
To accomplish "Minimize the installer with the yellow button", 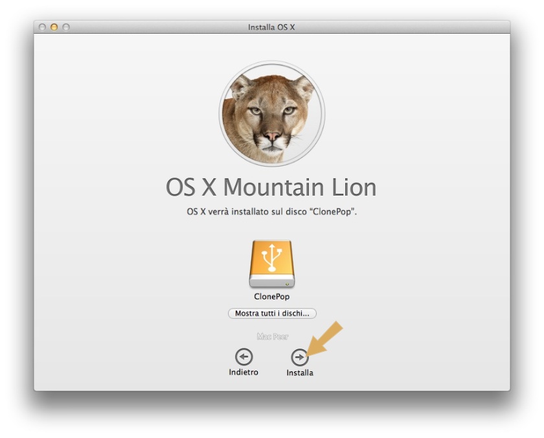I will point(54,27).
